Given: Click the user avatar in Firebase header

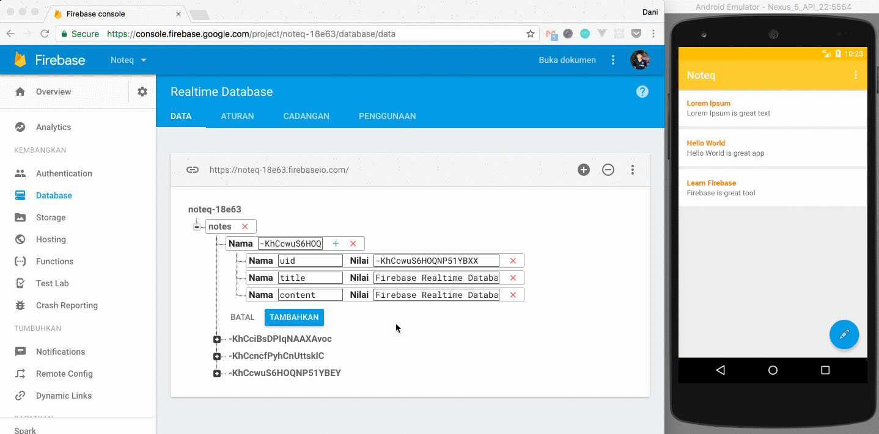Looking at the screenshot, I should [640, 60].
